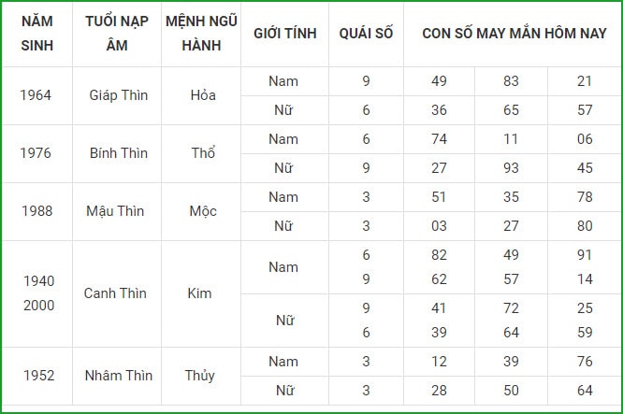The width and height of the screenshot is (623, 414).
Task: Click the MỆNH NGŨ HÀNH header
Action: tap(201, 34)
